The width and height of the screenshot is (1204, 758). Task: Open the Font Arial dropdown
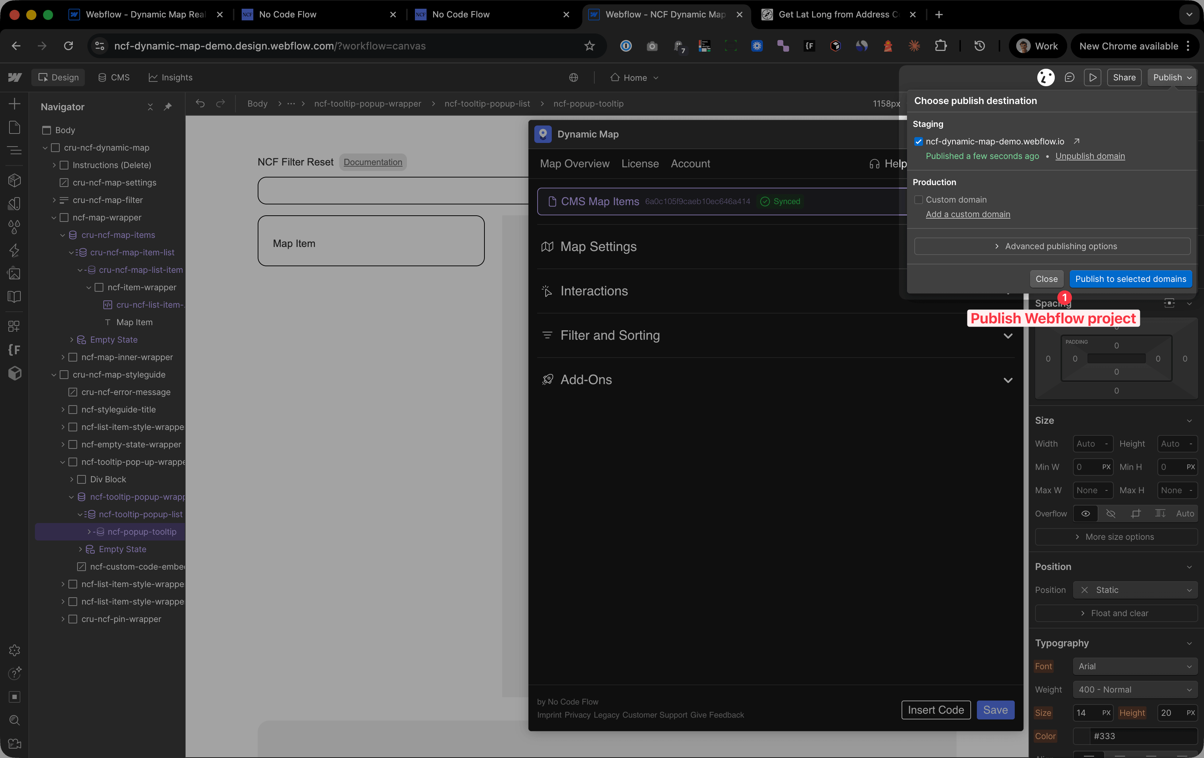[x=1135, y=666]
